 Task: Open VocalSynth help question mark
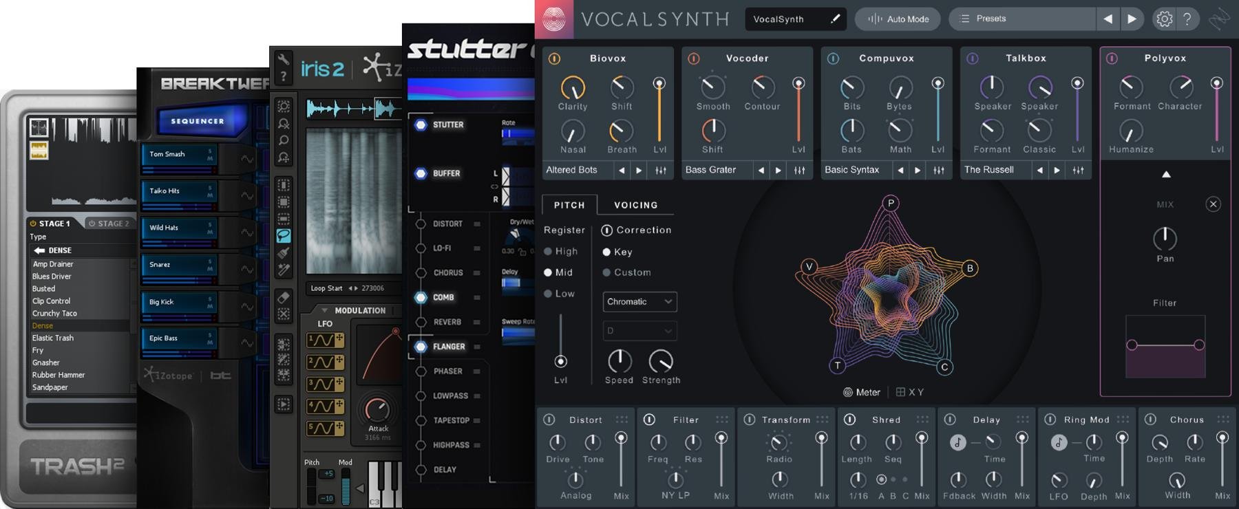click(1187, 19)
